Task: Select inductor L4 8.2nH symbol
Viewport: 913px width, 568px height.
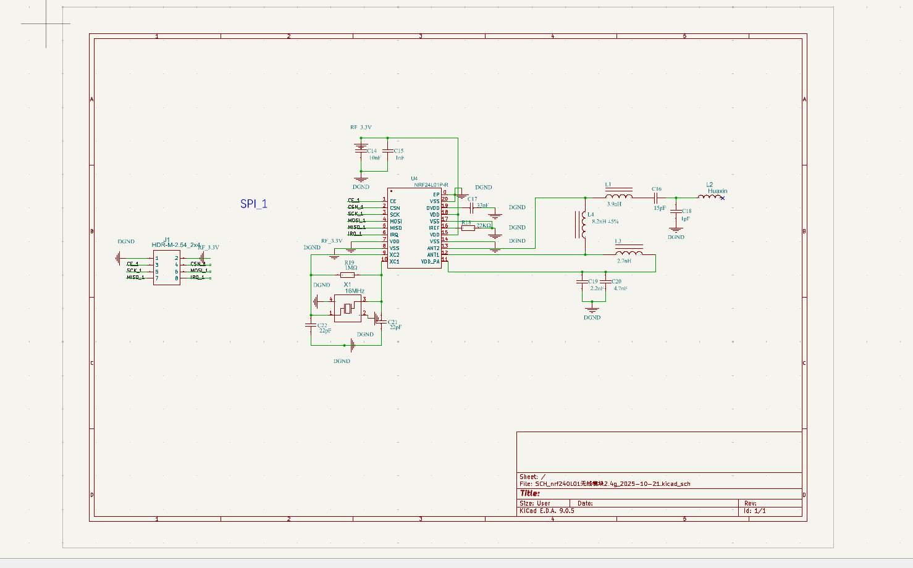Action: (x=583, y=225)
